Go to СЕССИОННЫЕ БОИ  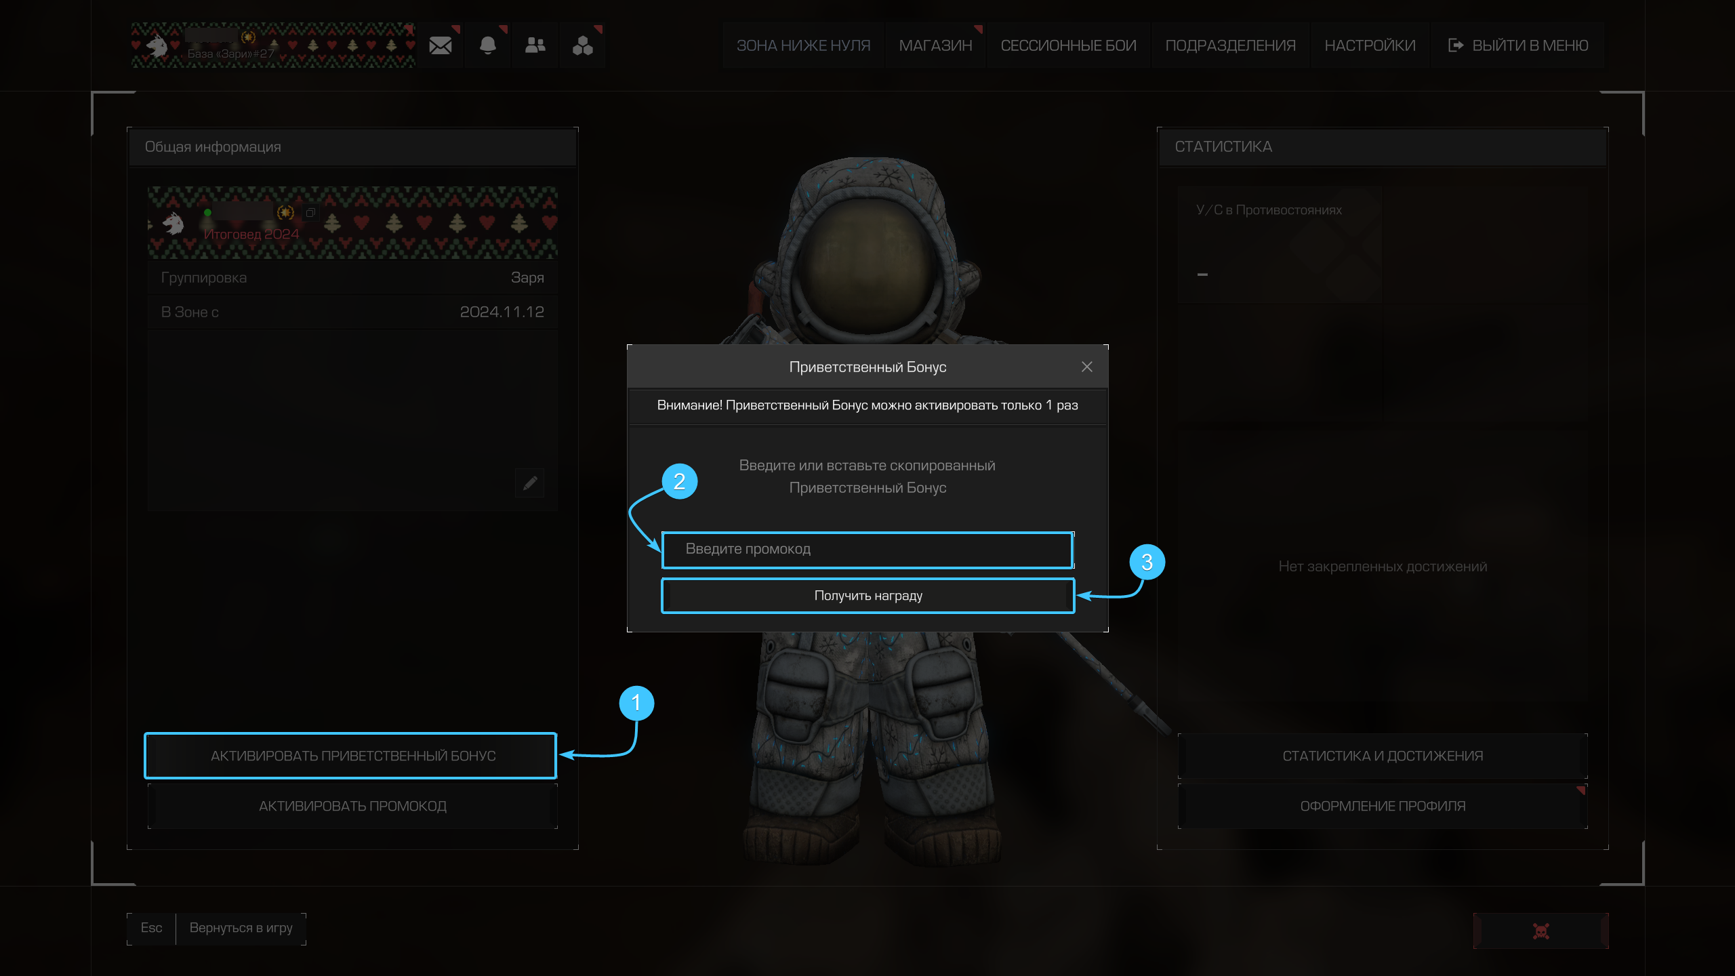(x=1068, y=45)
